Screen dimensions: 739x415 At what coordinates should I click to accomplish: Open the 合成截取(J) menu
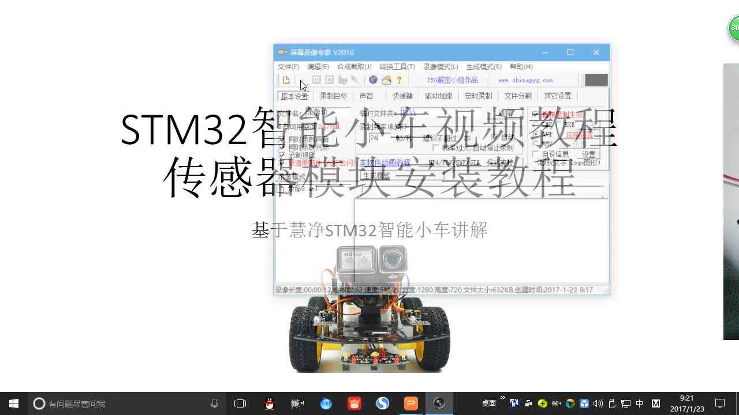(354, 67)
